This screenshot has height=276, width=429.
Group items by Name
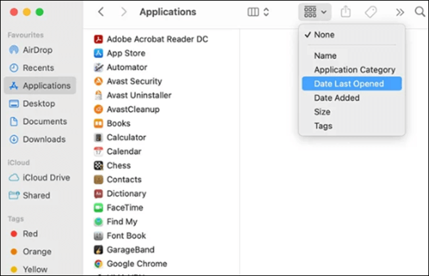tap(352, 56)
